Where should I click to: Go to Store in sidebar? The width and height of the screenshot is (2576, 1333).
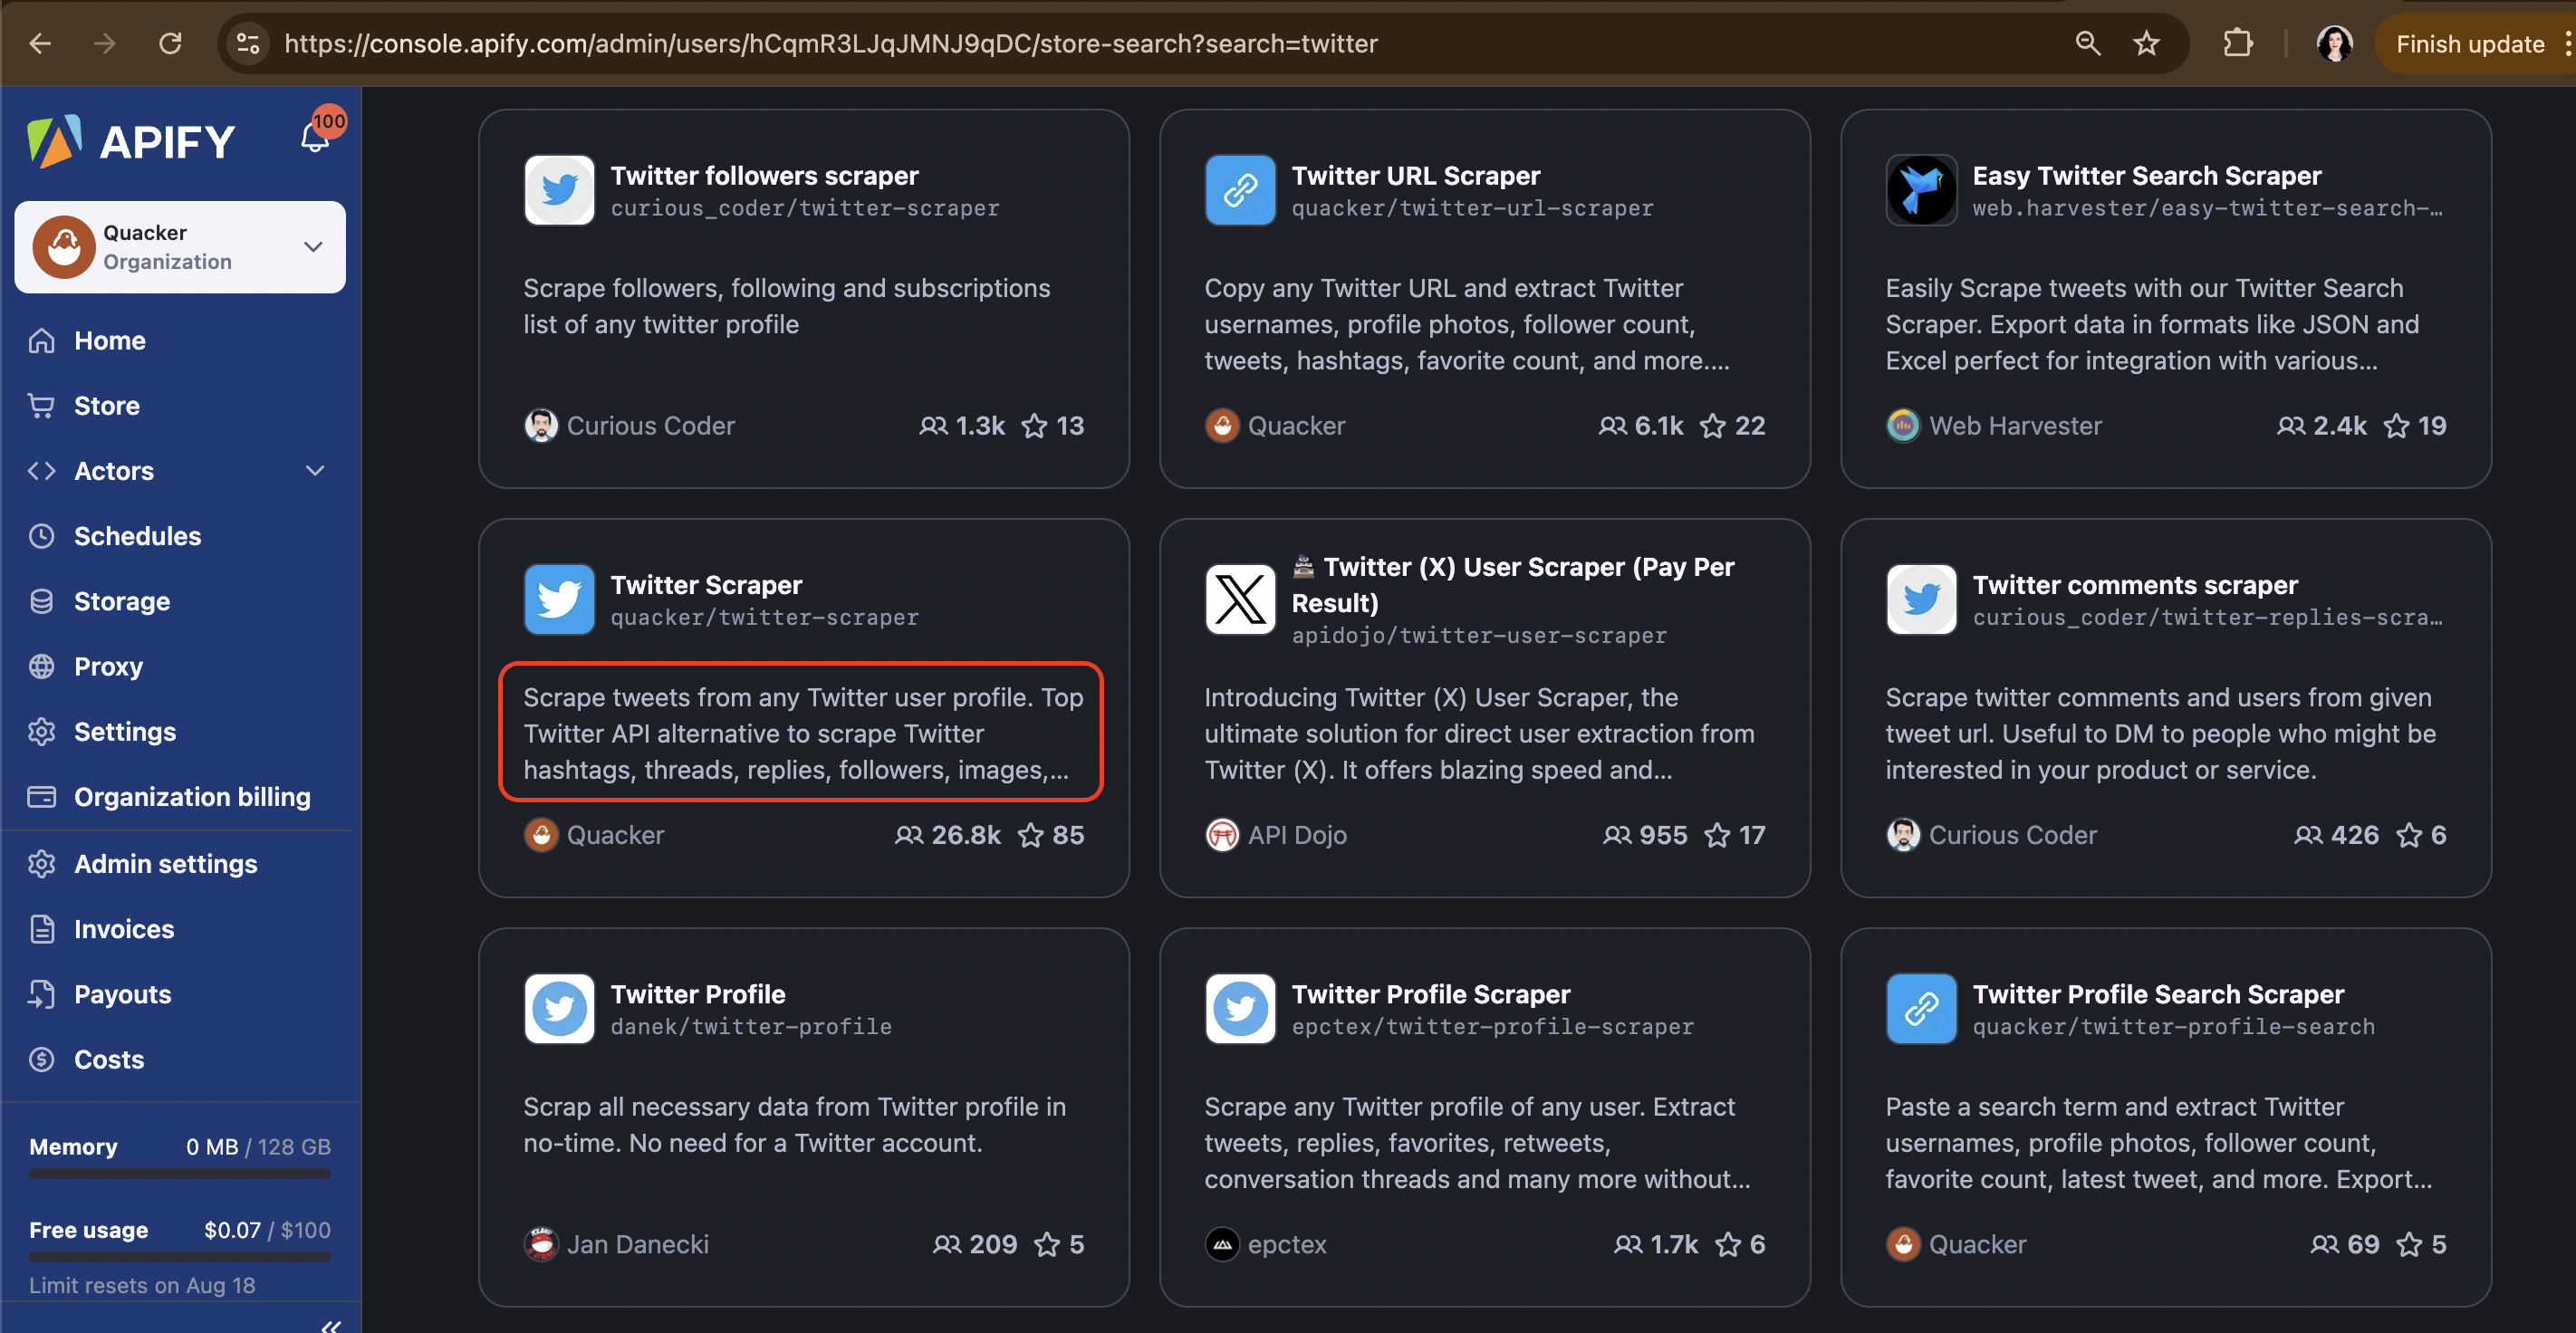click(106, 406)
